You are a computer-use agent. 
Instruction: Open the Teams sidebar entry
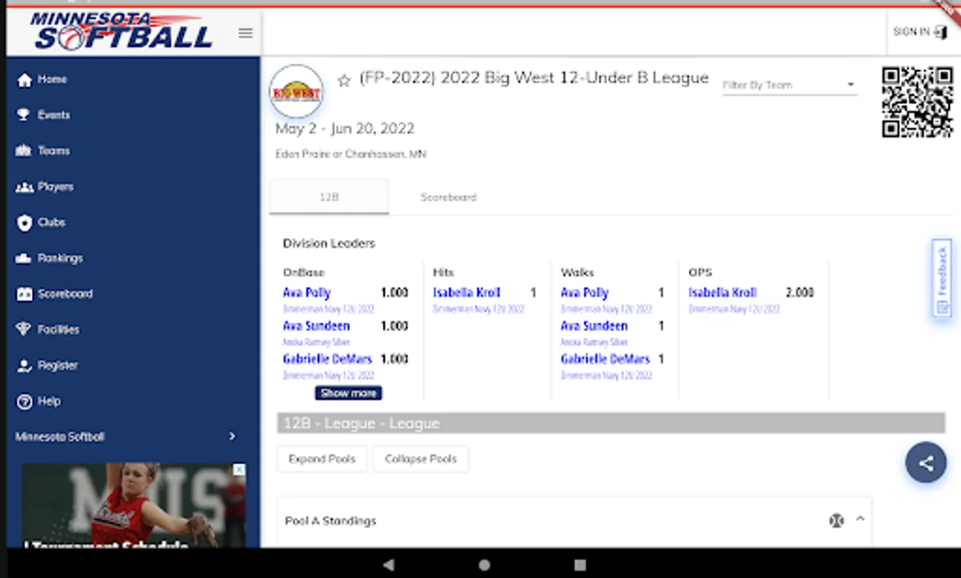[x=53, y=151]
